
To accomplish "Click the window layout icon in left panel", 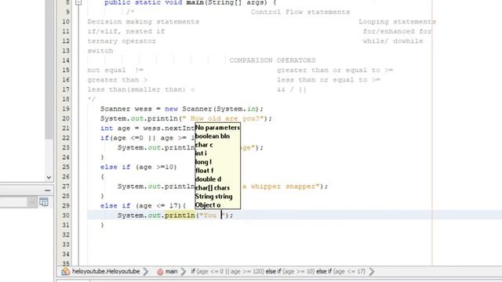I will coord(44,202).
